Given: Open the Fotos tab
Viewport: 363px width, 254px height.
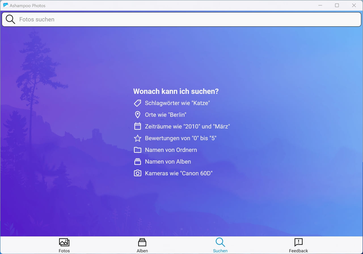Looking at the screenshot, I should tap(64, 245).
